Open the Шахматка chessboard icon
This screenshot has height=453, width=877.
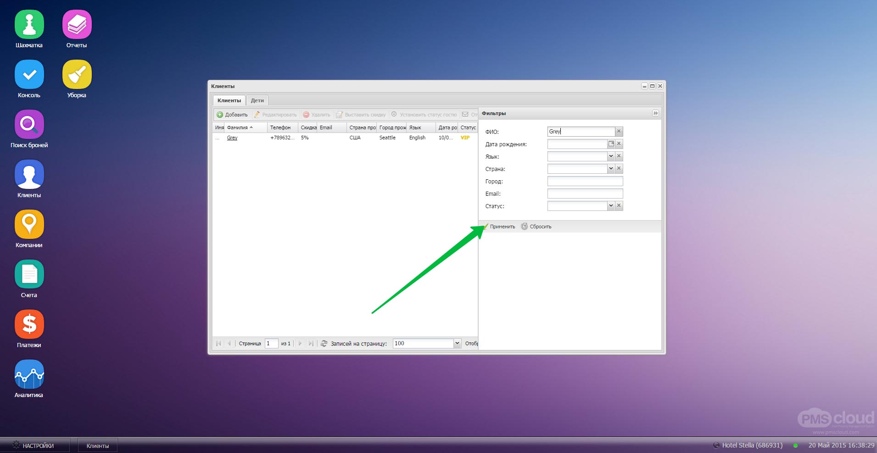[x=29, y=24]
